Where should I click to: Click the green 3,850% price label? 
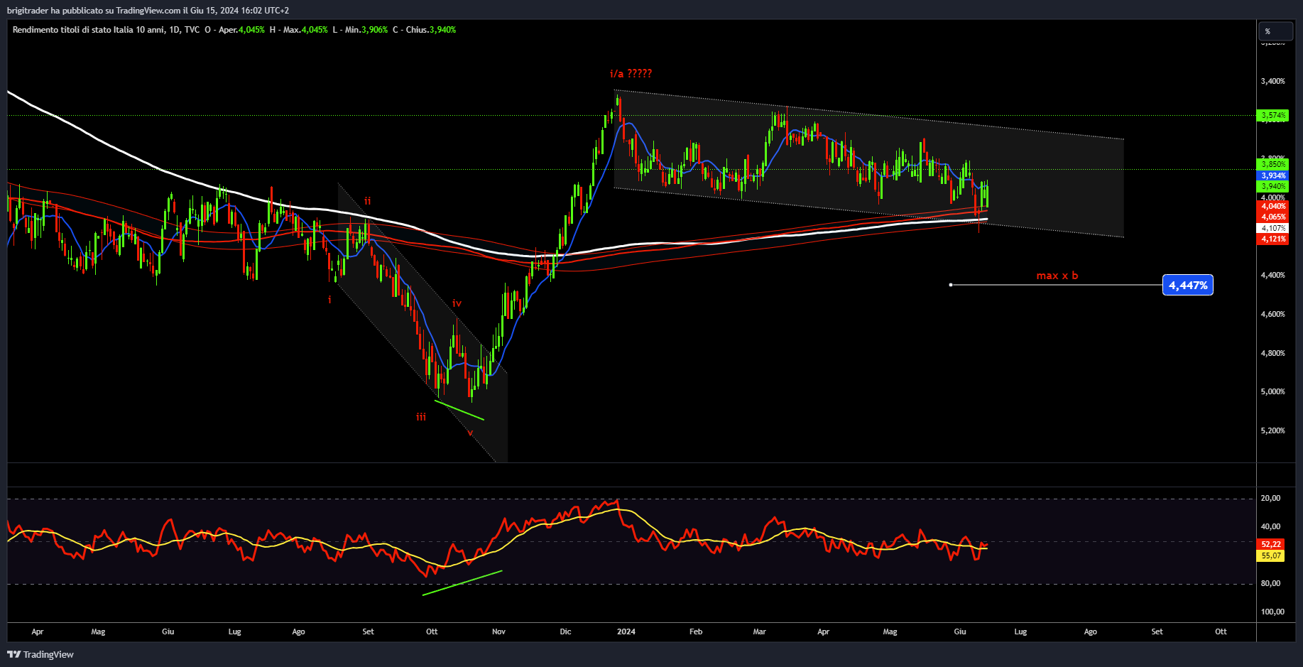click(1273, 164)
